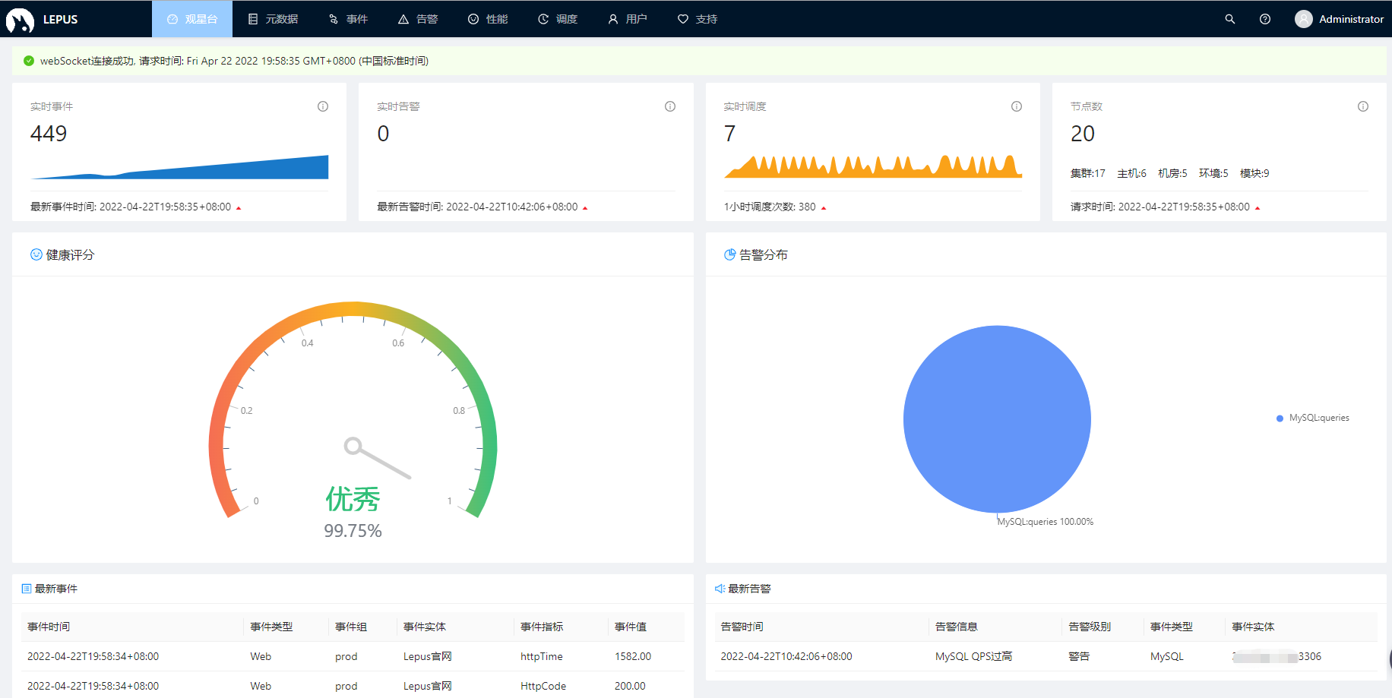Open the 性能 menu

(488, 19)
